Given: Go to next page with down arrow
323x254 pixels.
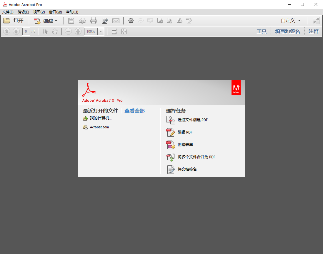Looking at the screenshot, I should click(x=16, y=31).
